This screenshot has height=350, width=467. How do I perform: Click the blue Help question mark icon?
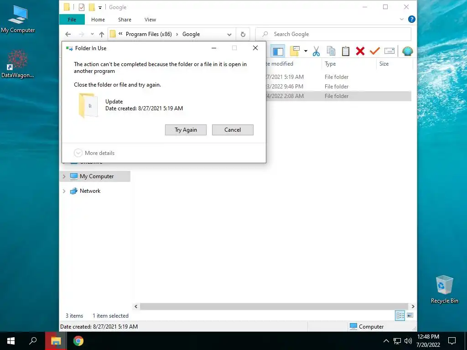click(x=412, y=19)
